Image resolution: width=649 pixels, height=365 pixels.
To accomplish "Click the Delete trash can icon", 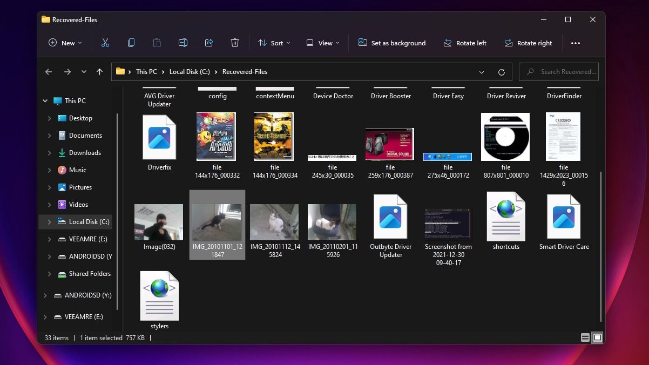I will click(x=235, y=43).
